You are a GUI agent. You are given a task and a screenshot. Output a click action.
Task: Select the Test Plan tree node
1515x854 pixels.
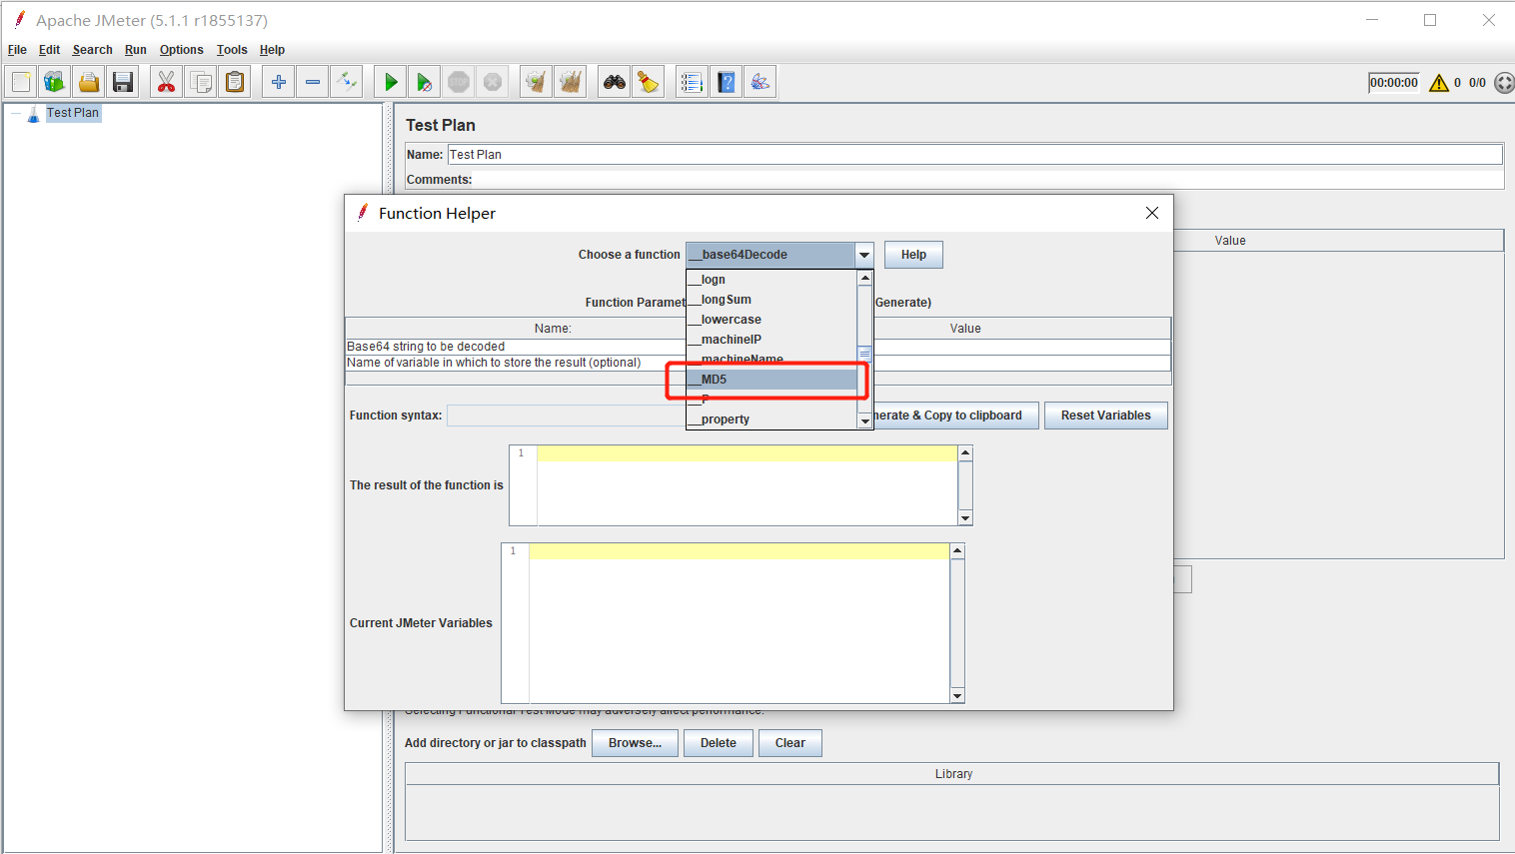pos(73,113)
